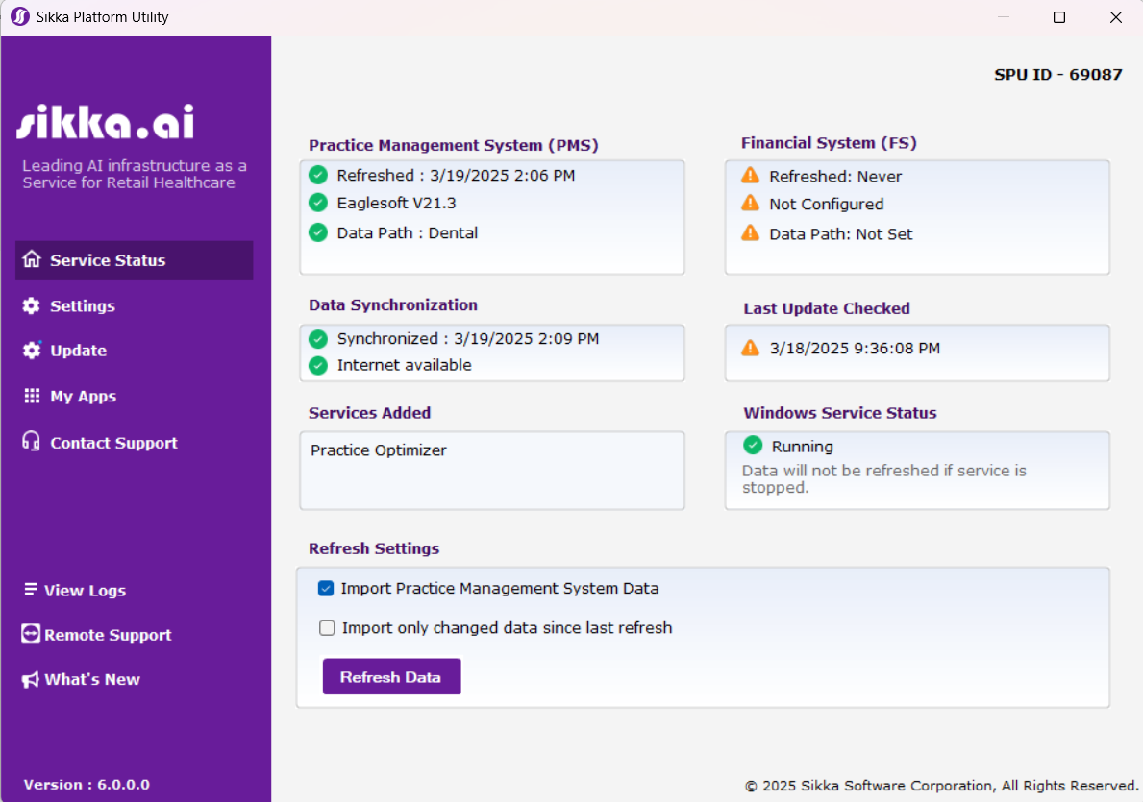Click the Update gear icon
This screenshot has width=1143, height=802.
pos(32,351)
